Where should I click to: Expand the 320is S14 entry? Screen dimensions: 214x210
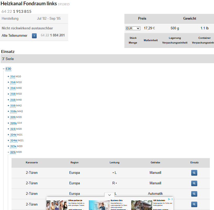pyautogui.click(x=8, y=123)
